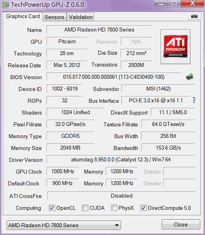Toggle the CUDA checkbox
Screen dimensions: 205x235
coord(85,208)
